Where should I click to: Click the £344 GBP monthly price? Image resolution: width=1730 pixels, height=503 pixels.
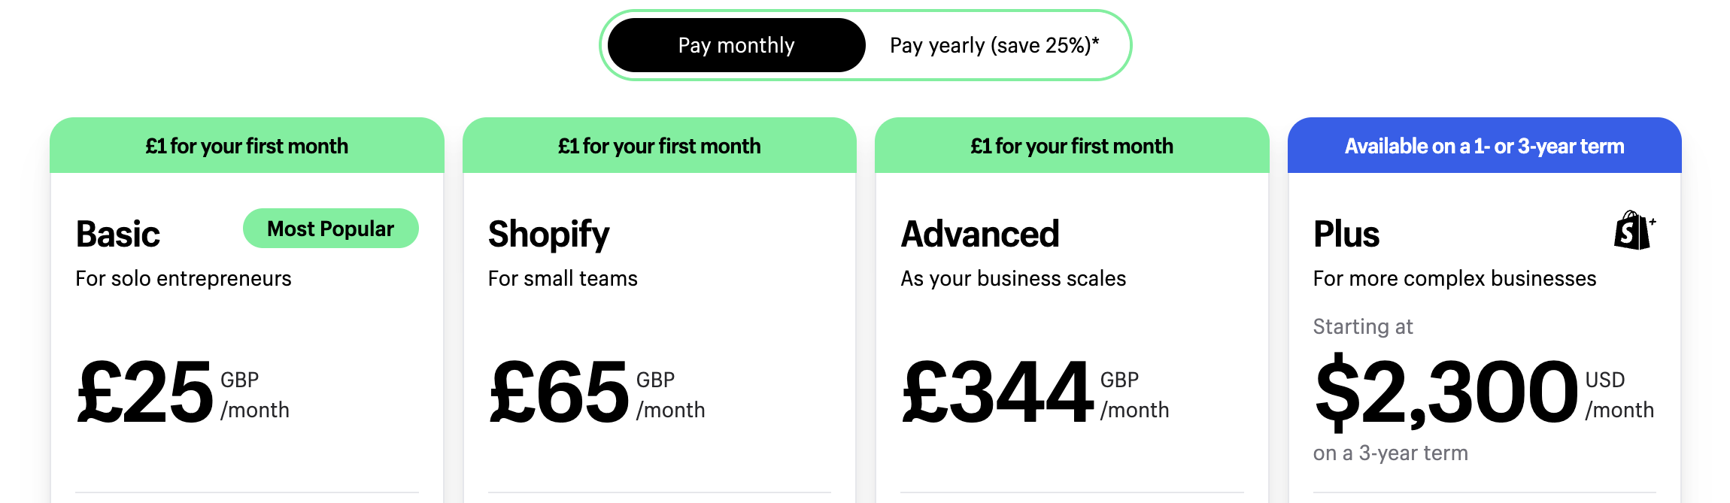click(x=1035, y=392)
